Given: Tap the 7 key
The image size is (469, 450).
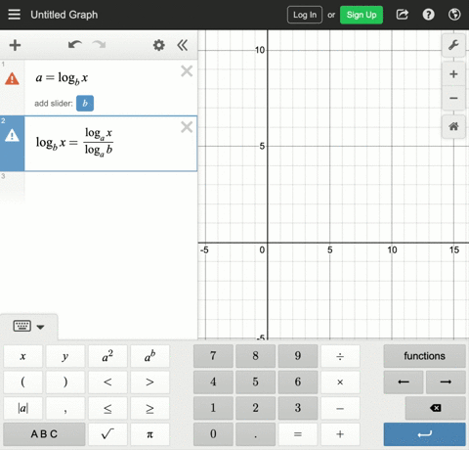Looking at the screenshot, I should tap(213, 356).
